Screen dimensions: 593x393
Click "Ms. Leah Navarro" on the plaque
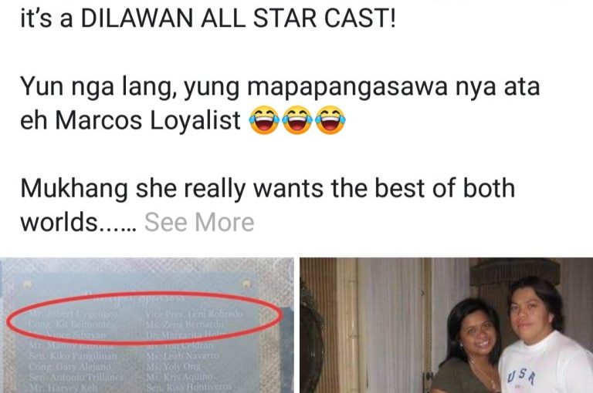(x=183, y=355)
